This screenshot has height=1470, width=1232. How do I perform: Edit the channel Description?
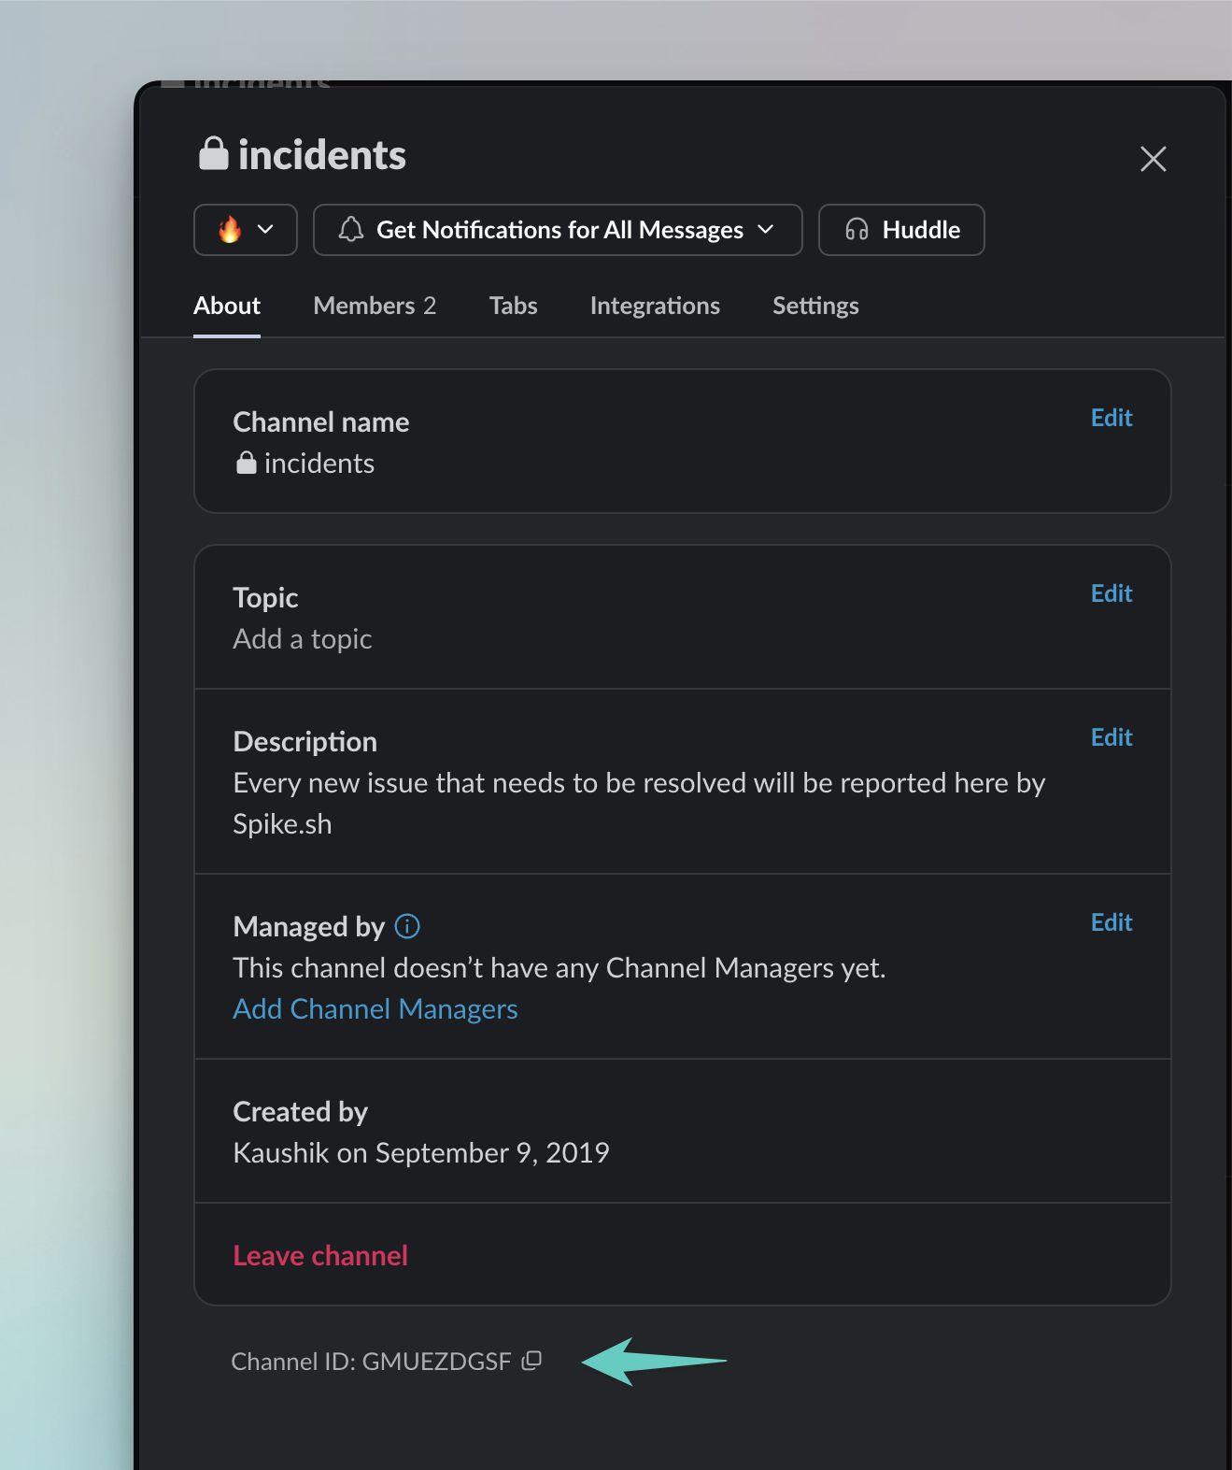tap(1112, 737)
